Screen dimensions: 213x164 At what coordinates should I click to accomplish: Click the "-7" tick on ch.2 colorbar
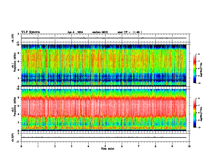(198, 106)
